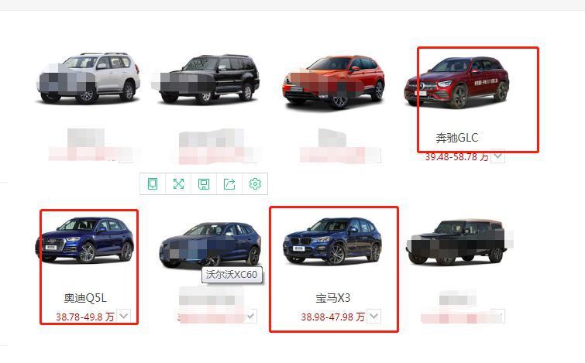
Task: Open settings via the green gear icon
Action: point(255,183)
